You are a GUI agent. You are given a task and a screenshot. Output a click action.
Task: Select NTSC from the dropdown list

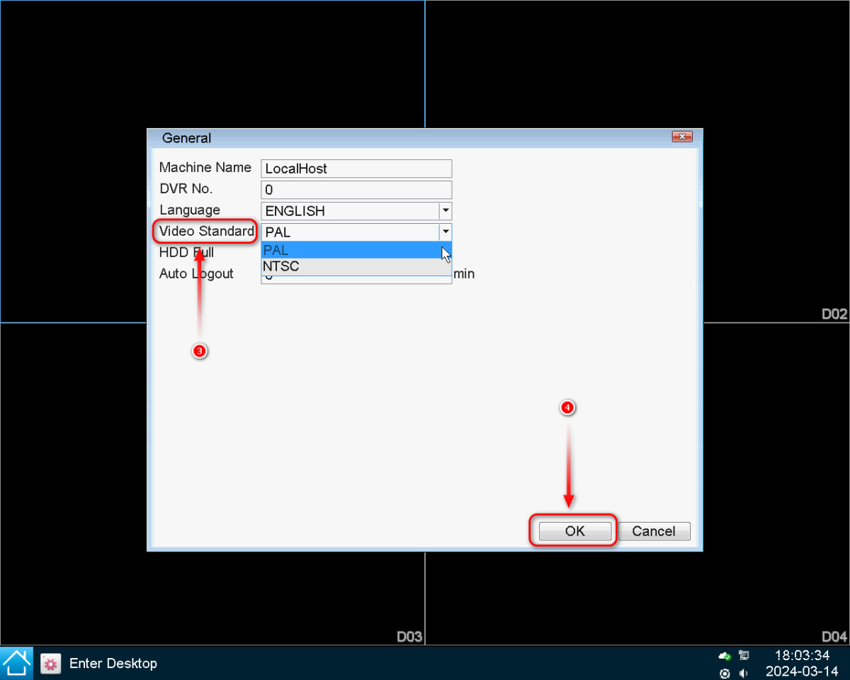(x=354, y=267)
